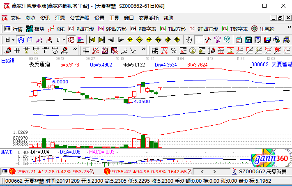Expand the middle drawing toolbar overflow chevron
292x186 pixels.
[x=143, y=49]
